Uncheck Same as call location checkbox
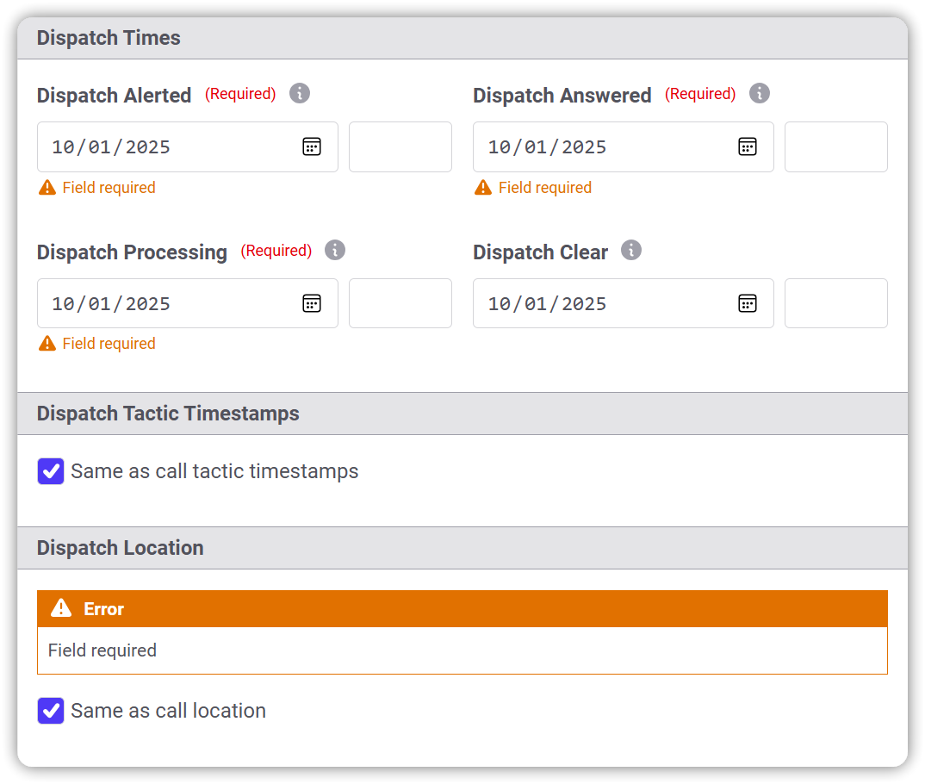 51,711
